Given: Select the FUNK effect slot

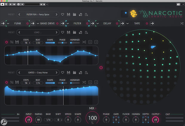Looking at the screenshot, I should pos(18,24).
